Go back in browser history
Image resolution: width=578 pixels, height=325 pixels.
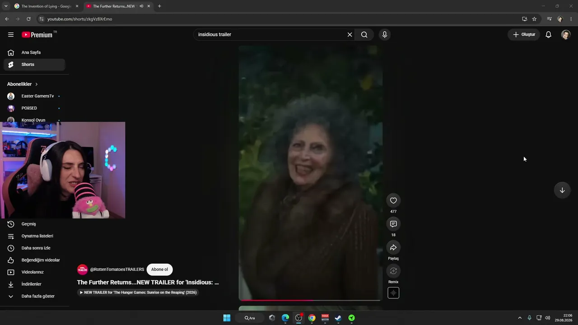tap(7, 19)
